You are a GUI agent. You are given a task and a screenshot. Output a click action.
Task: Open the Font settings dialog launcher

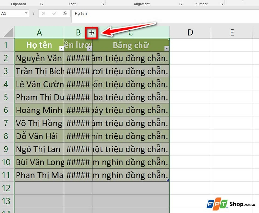coord(103,4)
